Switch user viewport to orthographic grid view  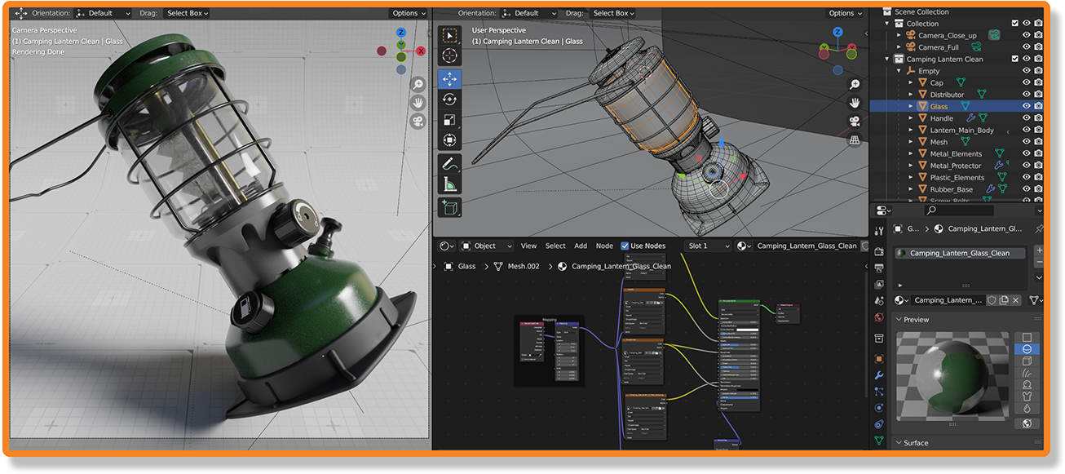[x=855, y=140]
